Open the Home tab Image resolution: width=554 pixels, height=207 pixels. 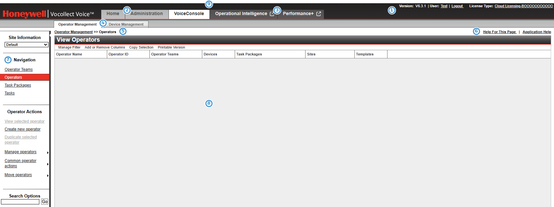113,14
